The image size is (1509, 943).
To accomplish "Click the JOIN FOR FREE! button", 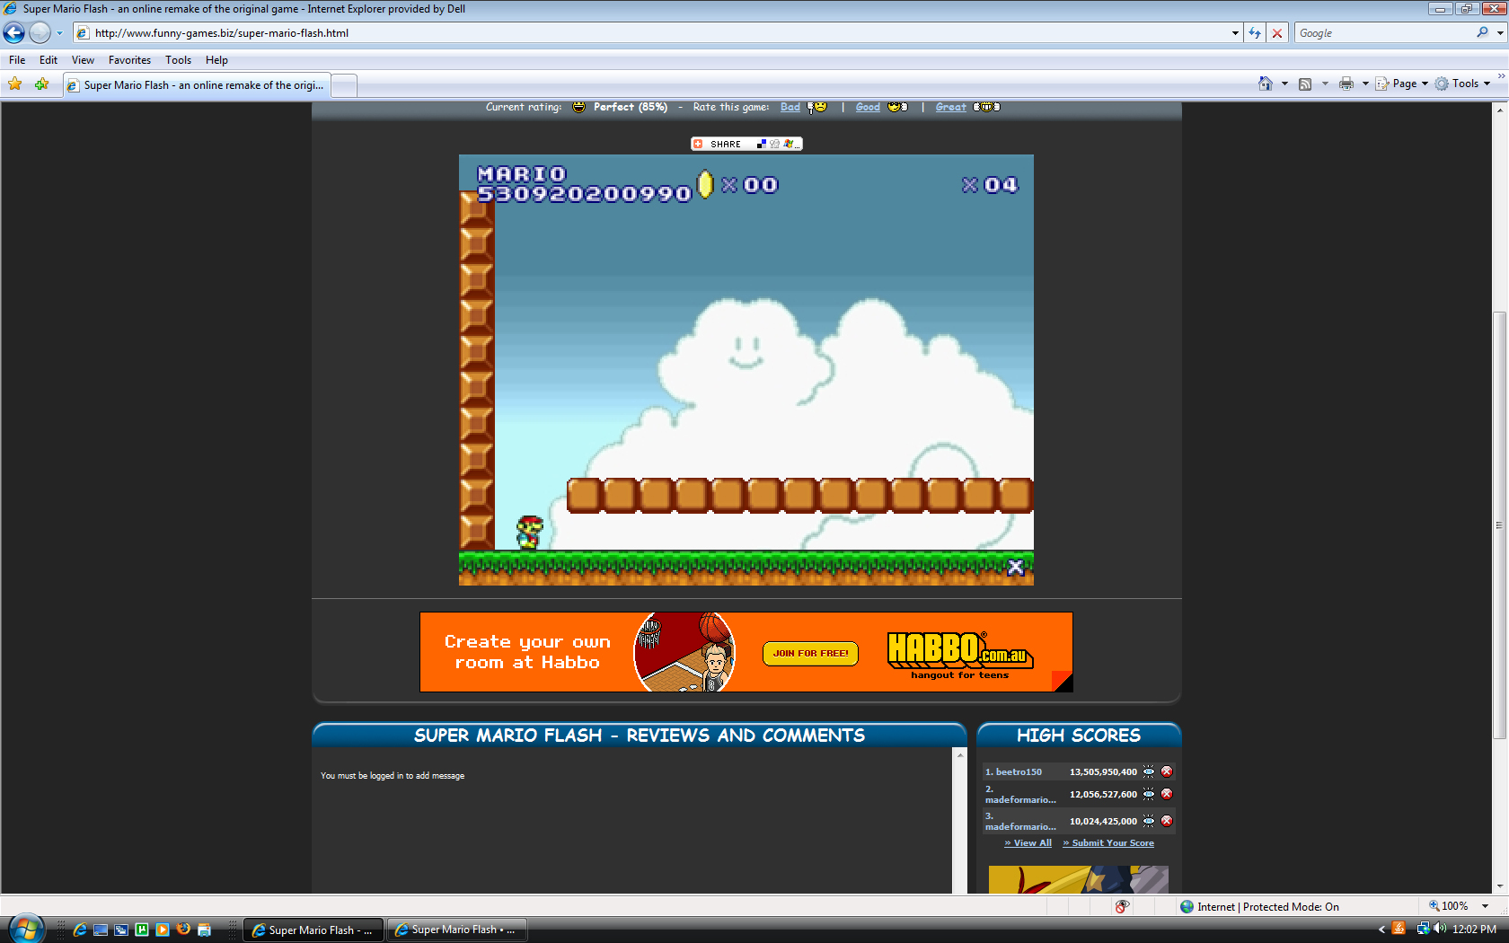I will point(810,653).
